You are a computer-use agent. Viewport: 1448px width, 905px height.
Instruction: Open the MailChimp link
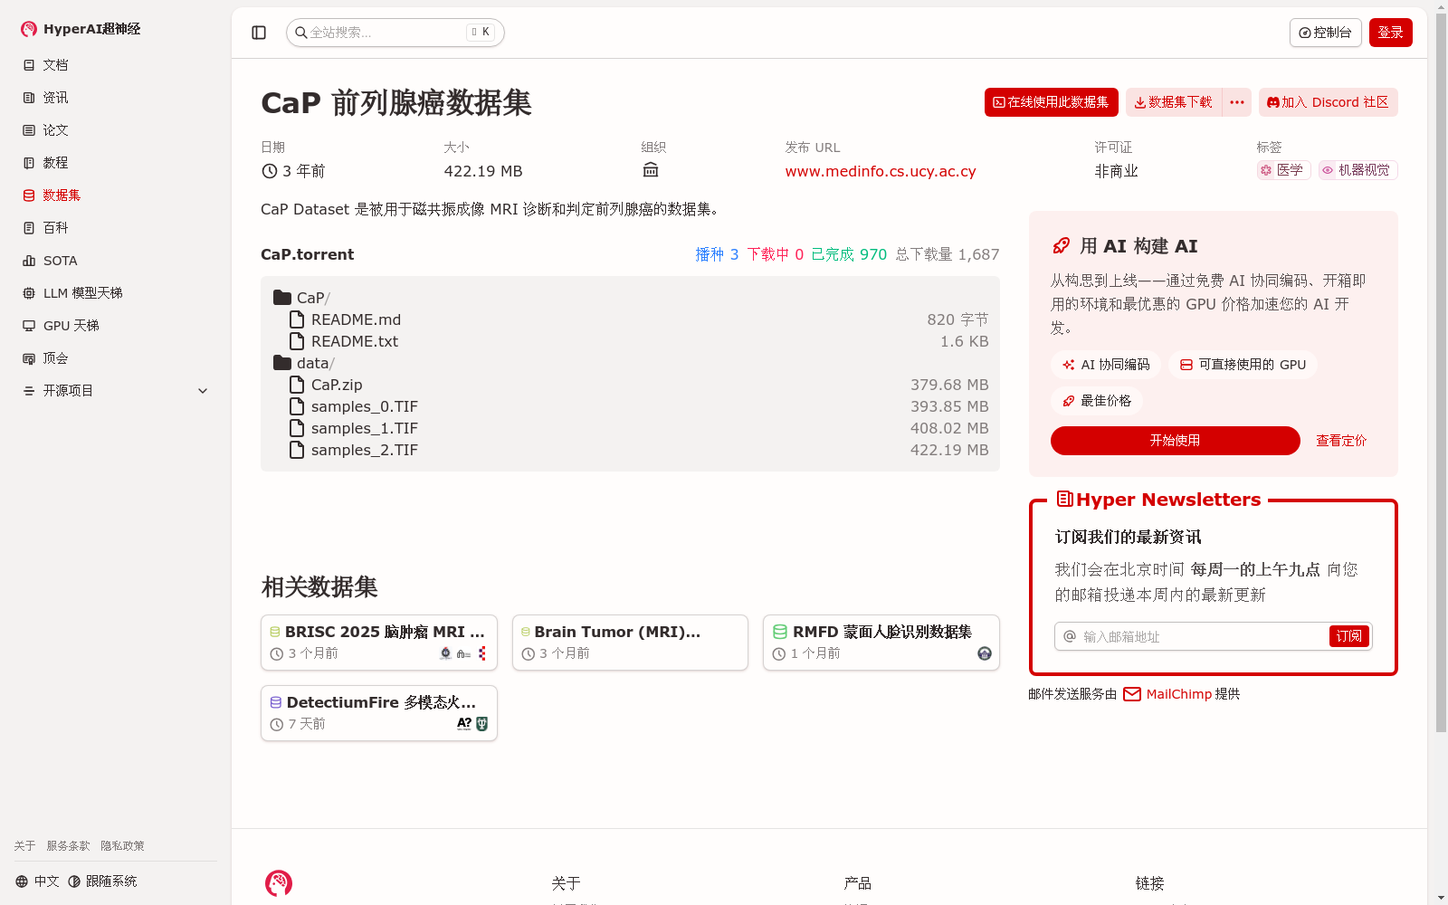click(x=1179, y=694)
